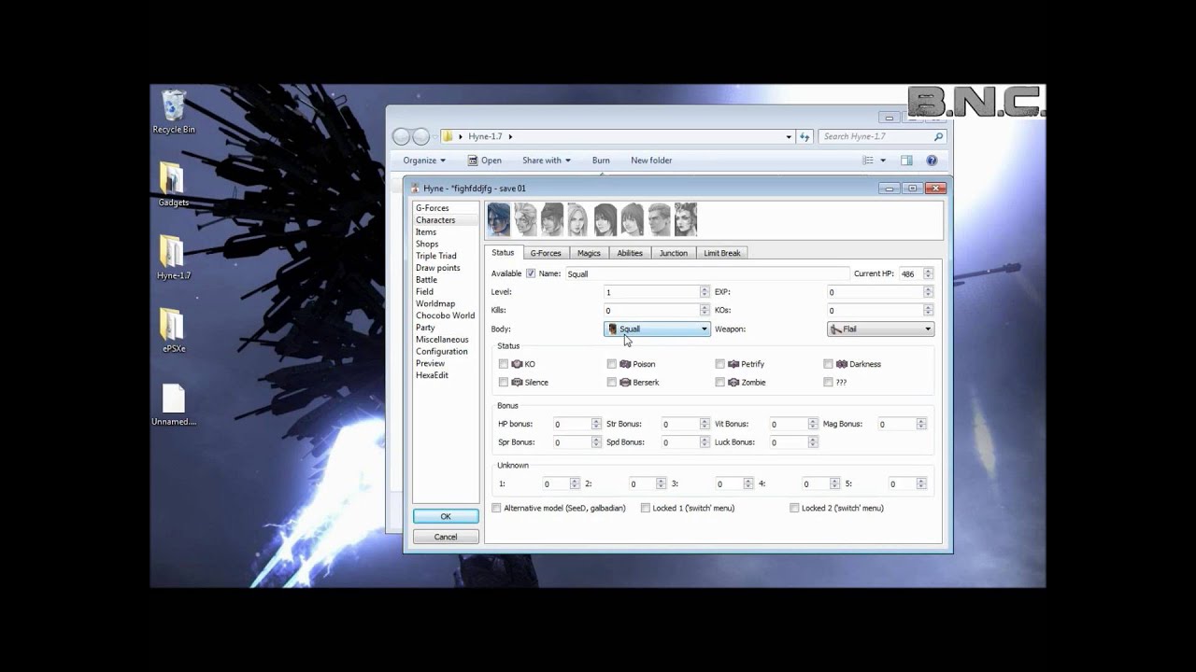Image resolution: width=1196 pixels, height=672 pixels.
Task: Enable the Darkness status checkbox
Action: (829, 364)
